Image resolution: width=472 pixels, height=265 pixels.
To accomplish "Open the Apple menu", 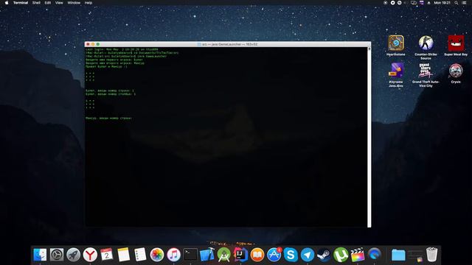I will (x=7, y=3).
